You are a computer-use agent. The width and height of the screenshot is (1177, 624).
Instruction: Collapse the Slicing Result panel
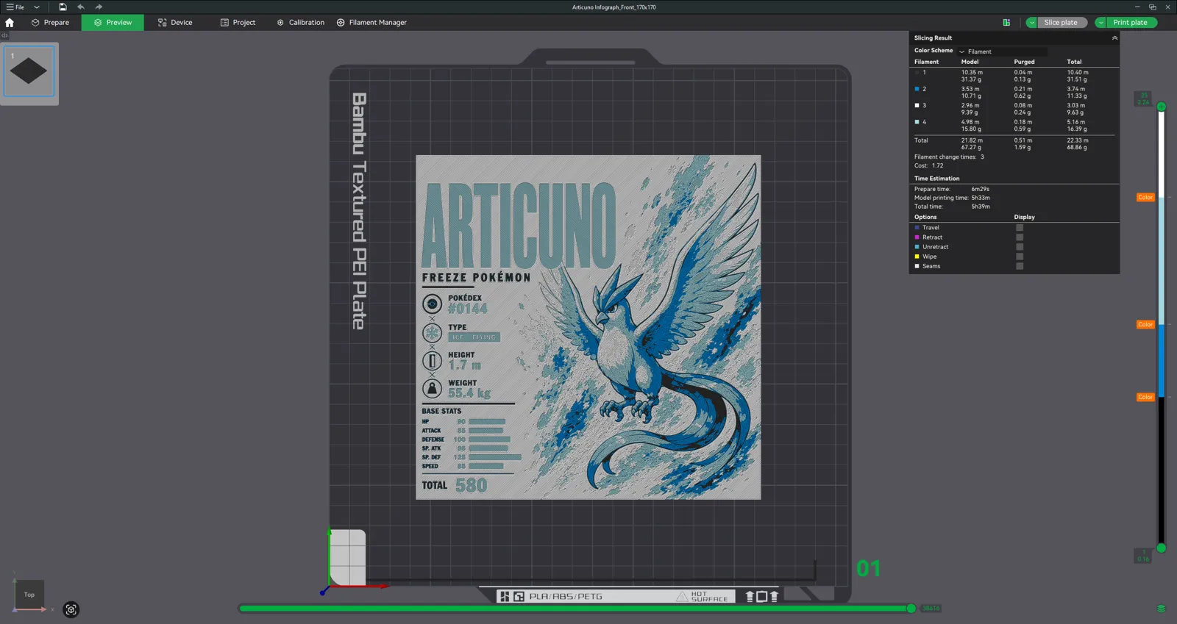tap(1114, 38)
